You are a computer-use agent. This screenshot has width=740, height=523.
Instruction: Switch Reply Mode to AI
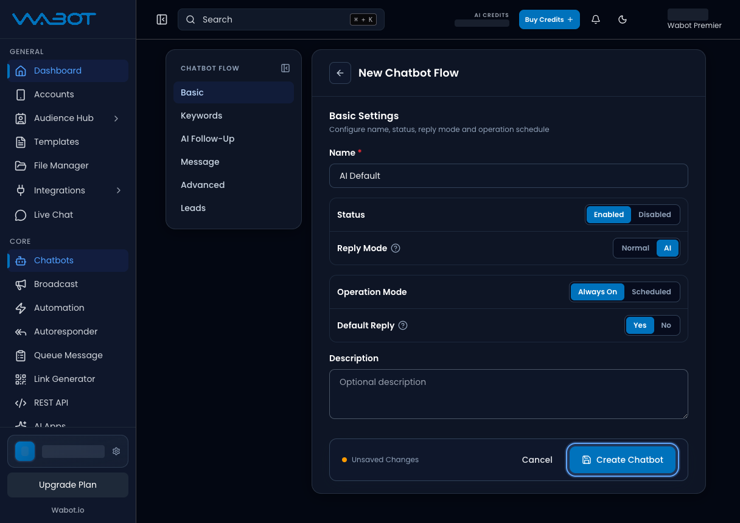pyautogui.click(x=668, y=248)
